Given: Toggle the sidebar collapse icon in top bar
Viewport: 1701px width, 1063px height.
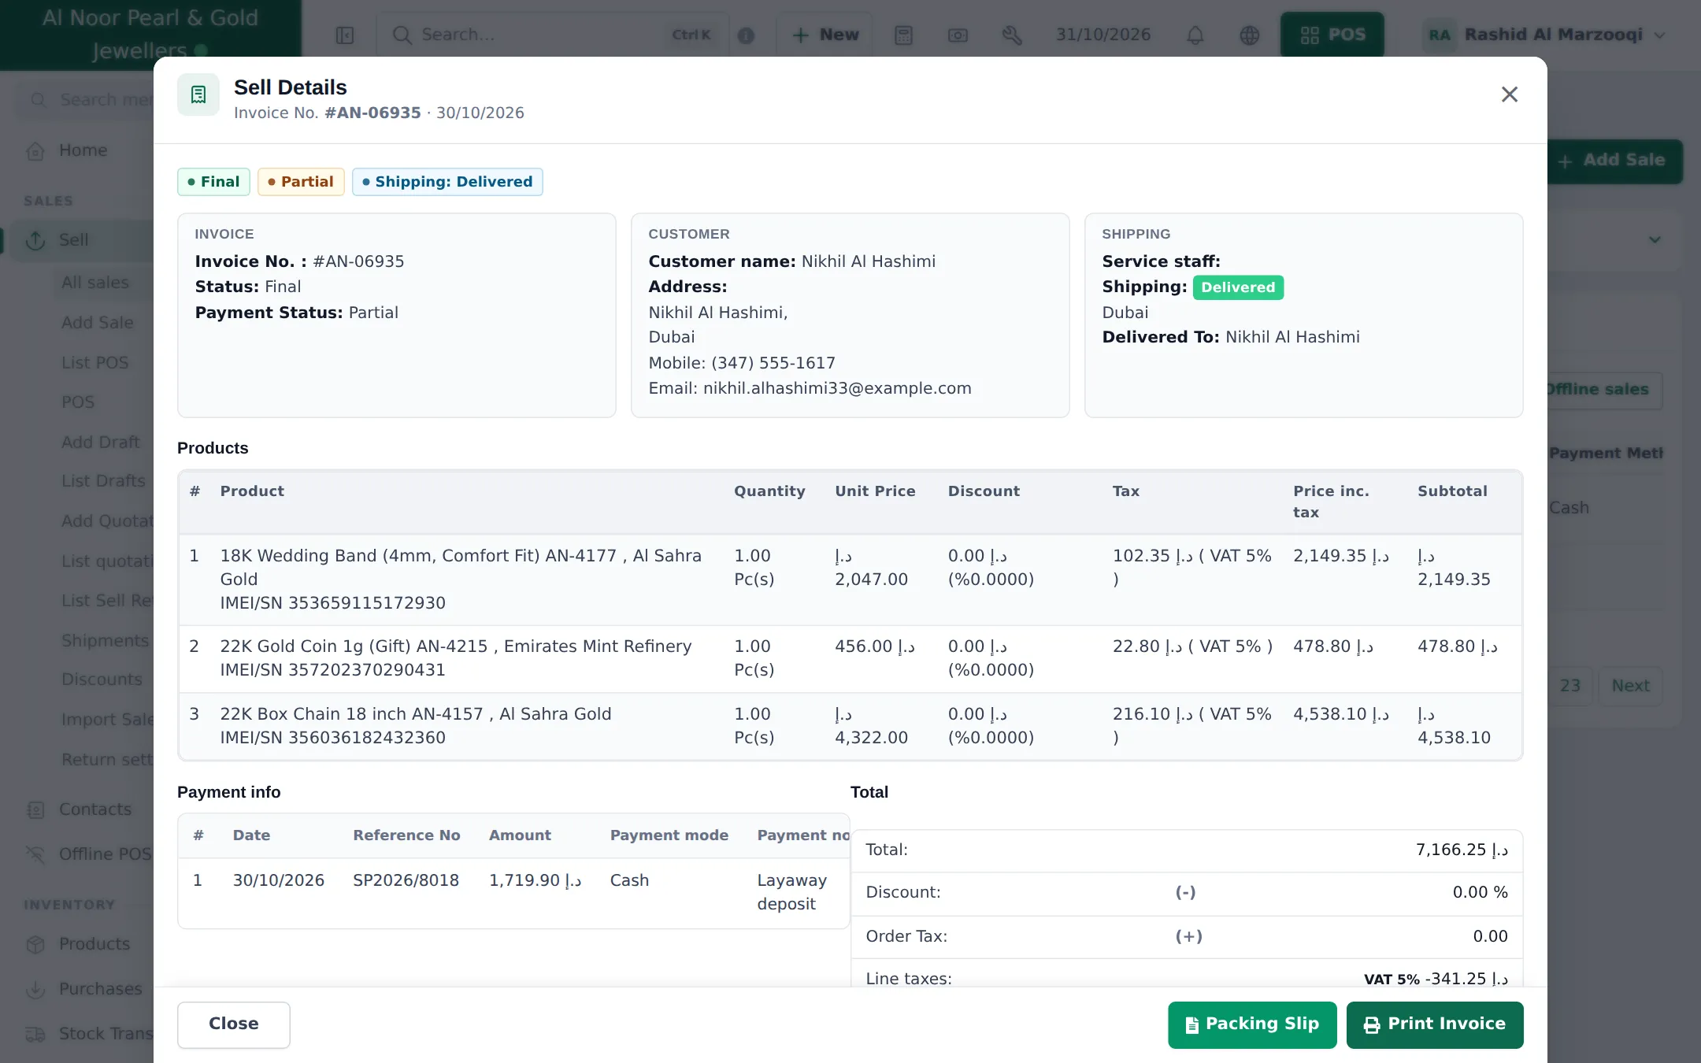Looking at the screenshot, I should [345, 35].
